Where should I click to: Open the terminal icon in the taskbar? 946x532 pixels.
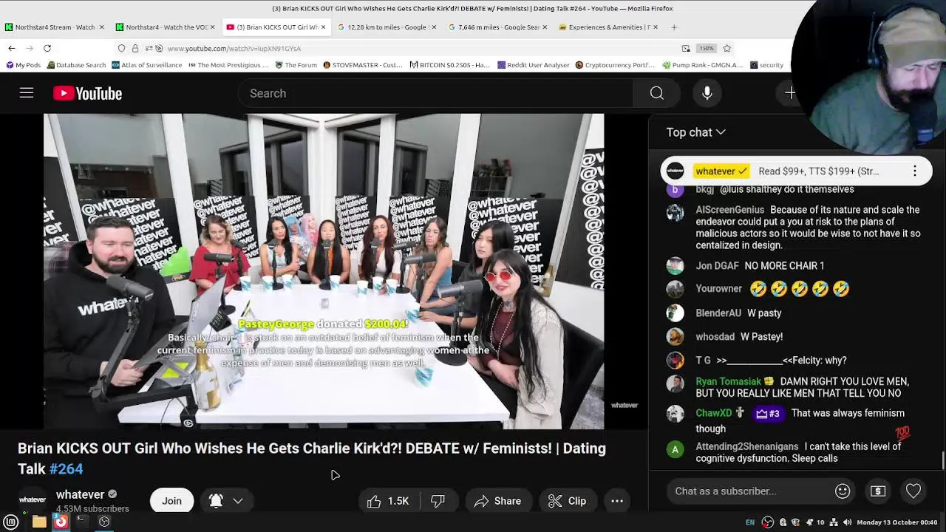coord(82,522)
